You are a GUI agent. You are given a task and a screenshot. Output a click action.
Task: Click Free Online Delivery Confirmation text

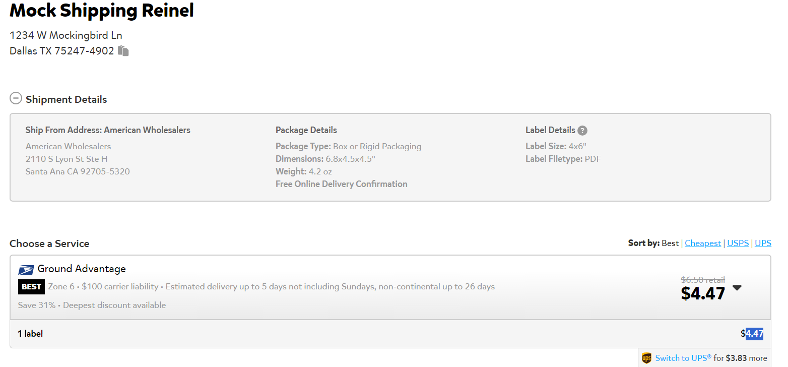pyautogui.click(x=342, y=184)
